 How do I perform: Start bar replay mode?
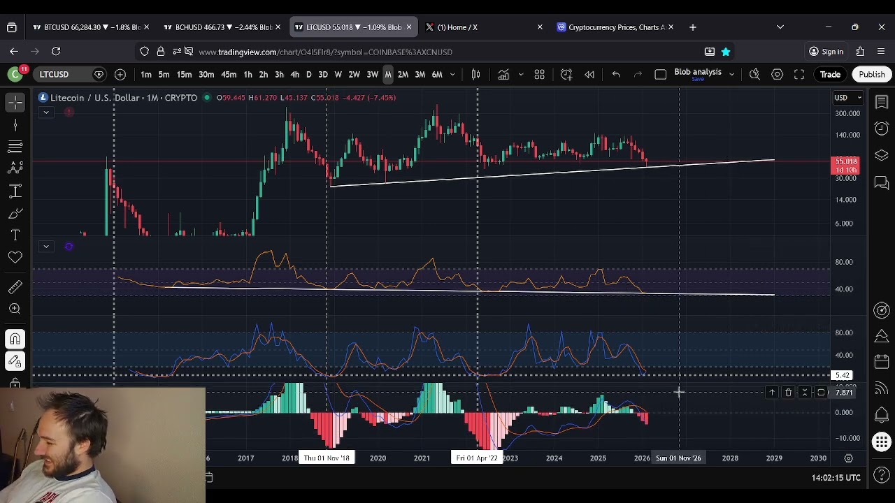point(589,75)
